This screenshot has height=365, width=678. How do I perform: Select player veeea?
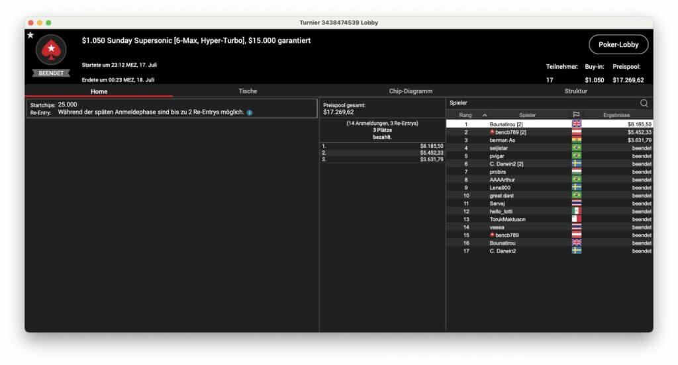(x=497, y=227)
